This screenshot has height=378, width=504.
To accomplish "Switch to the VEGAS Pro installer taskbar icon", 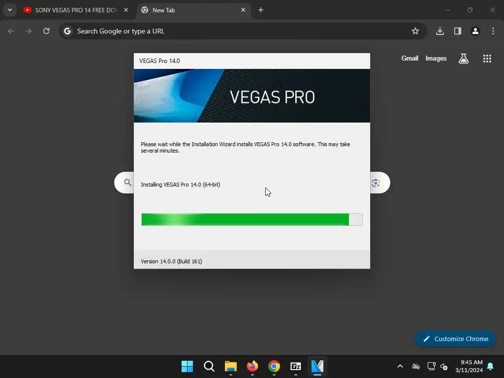I will tap(317, 366).
